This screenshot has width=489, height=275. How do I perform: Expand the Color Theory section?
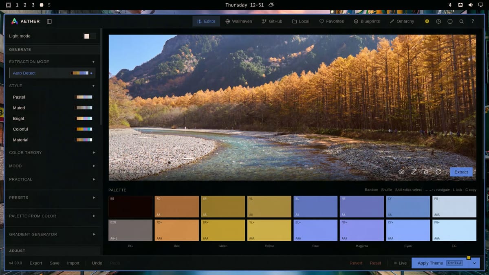(x=52, y=152)
